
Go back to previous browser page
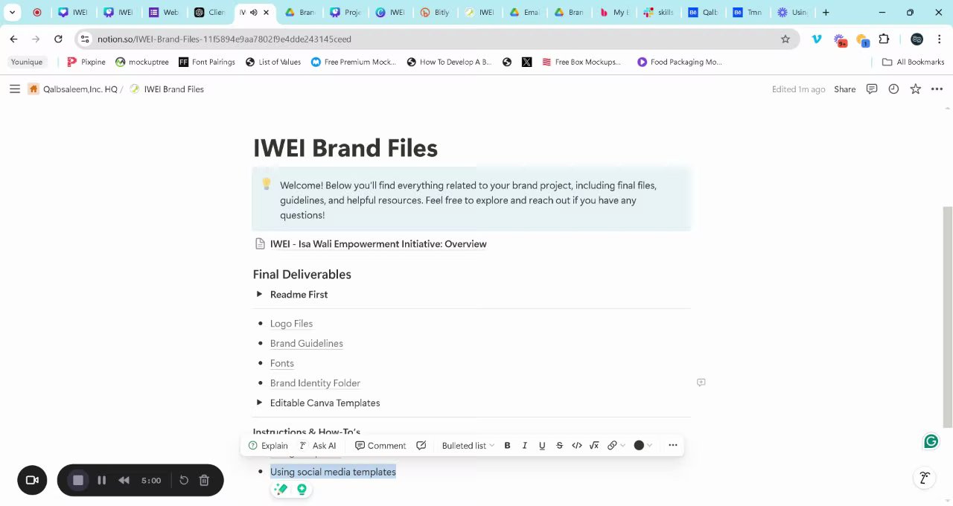coord(13,39)
